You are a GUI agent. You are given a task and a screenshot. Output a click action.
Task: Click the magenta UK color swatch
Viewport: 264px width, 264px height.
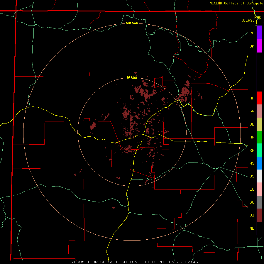(259, 46)
